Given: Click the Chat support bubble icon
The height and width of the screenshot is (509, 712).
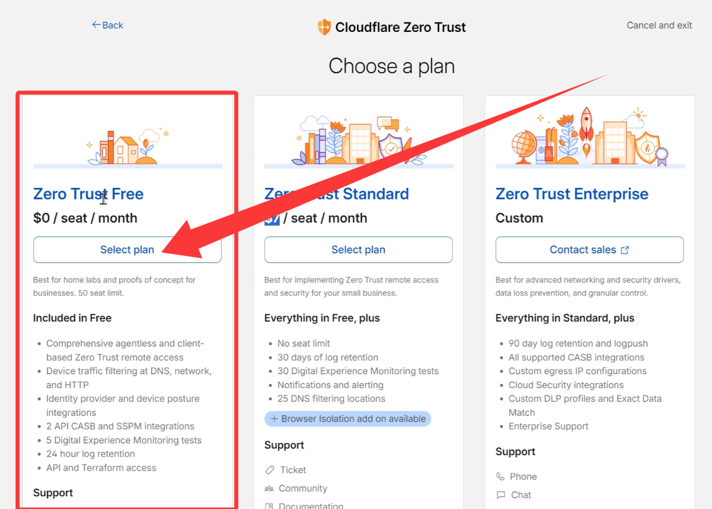Looking at the screenshot, I should pos(501,495).
